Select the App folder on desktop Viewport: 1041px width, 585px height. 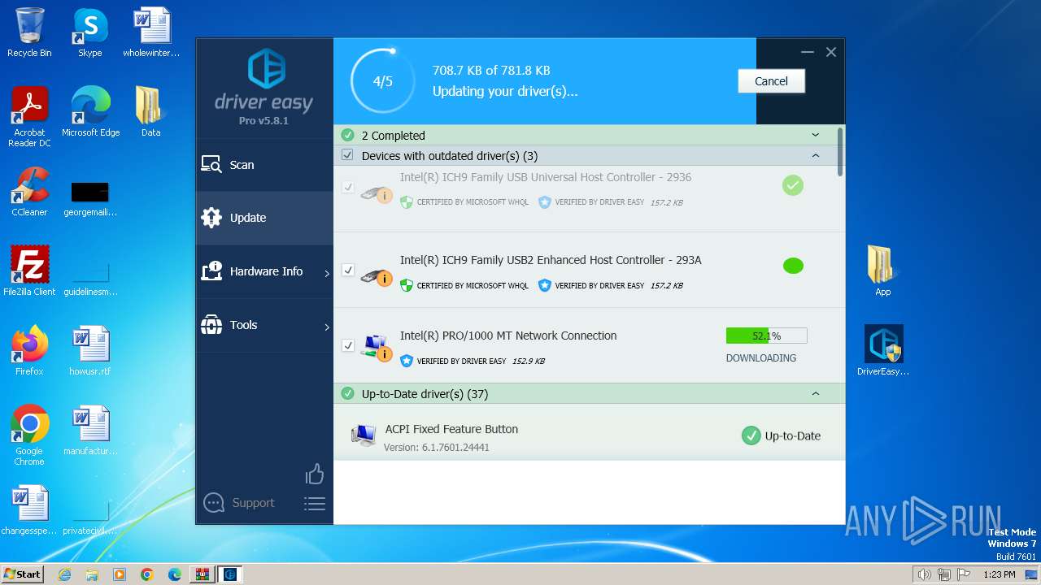pyautogui.click(x=883, y=271)
